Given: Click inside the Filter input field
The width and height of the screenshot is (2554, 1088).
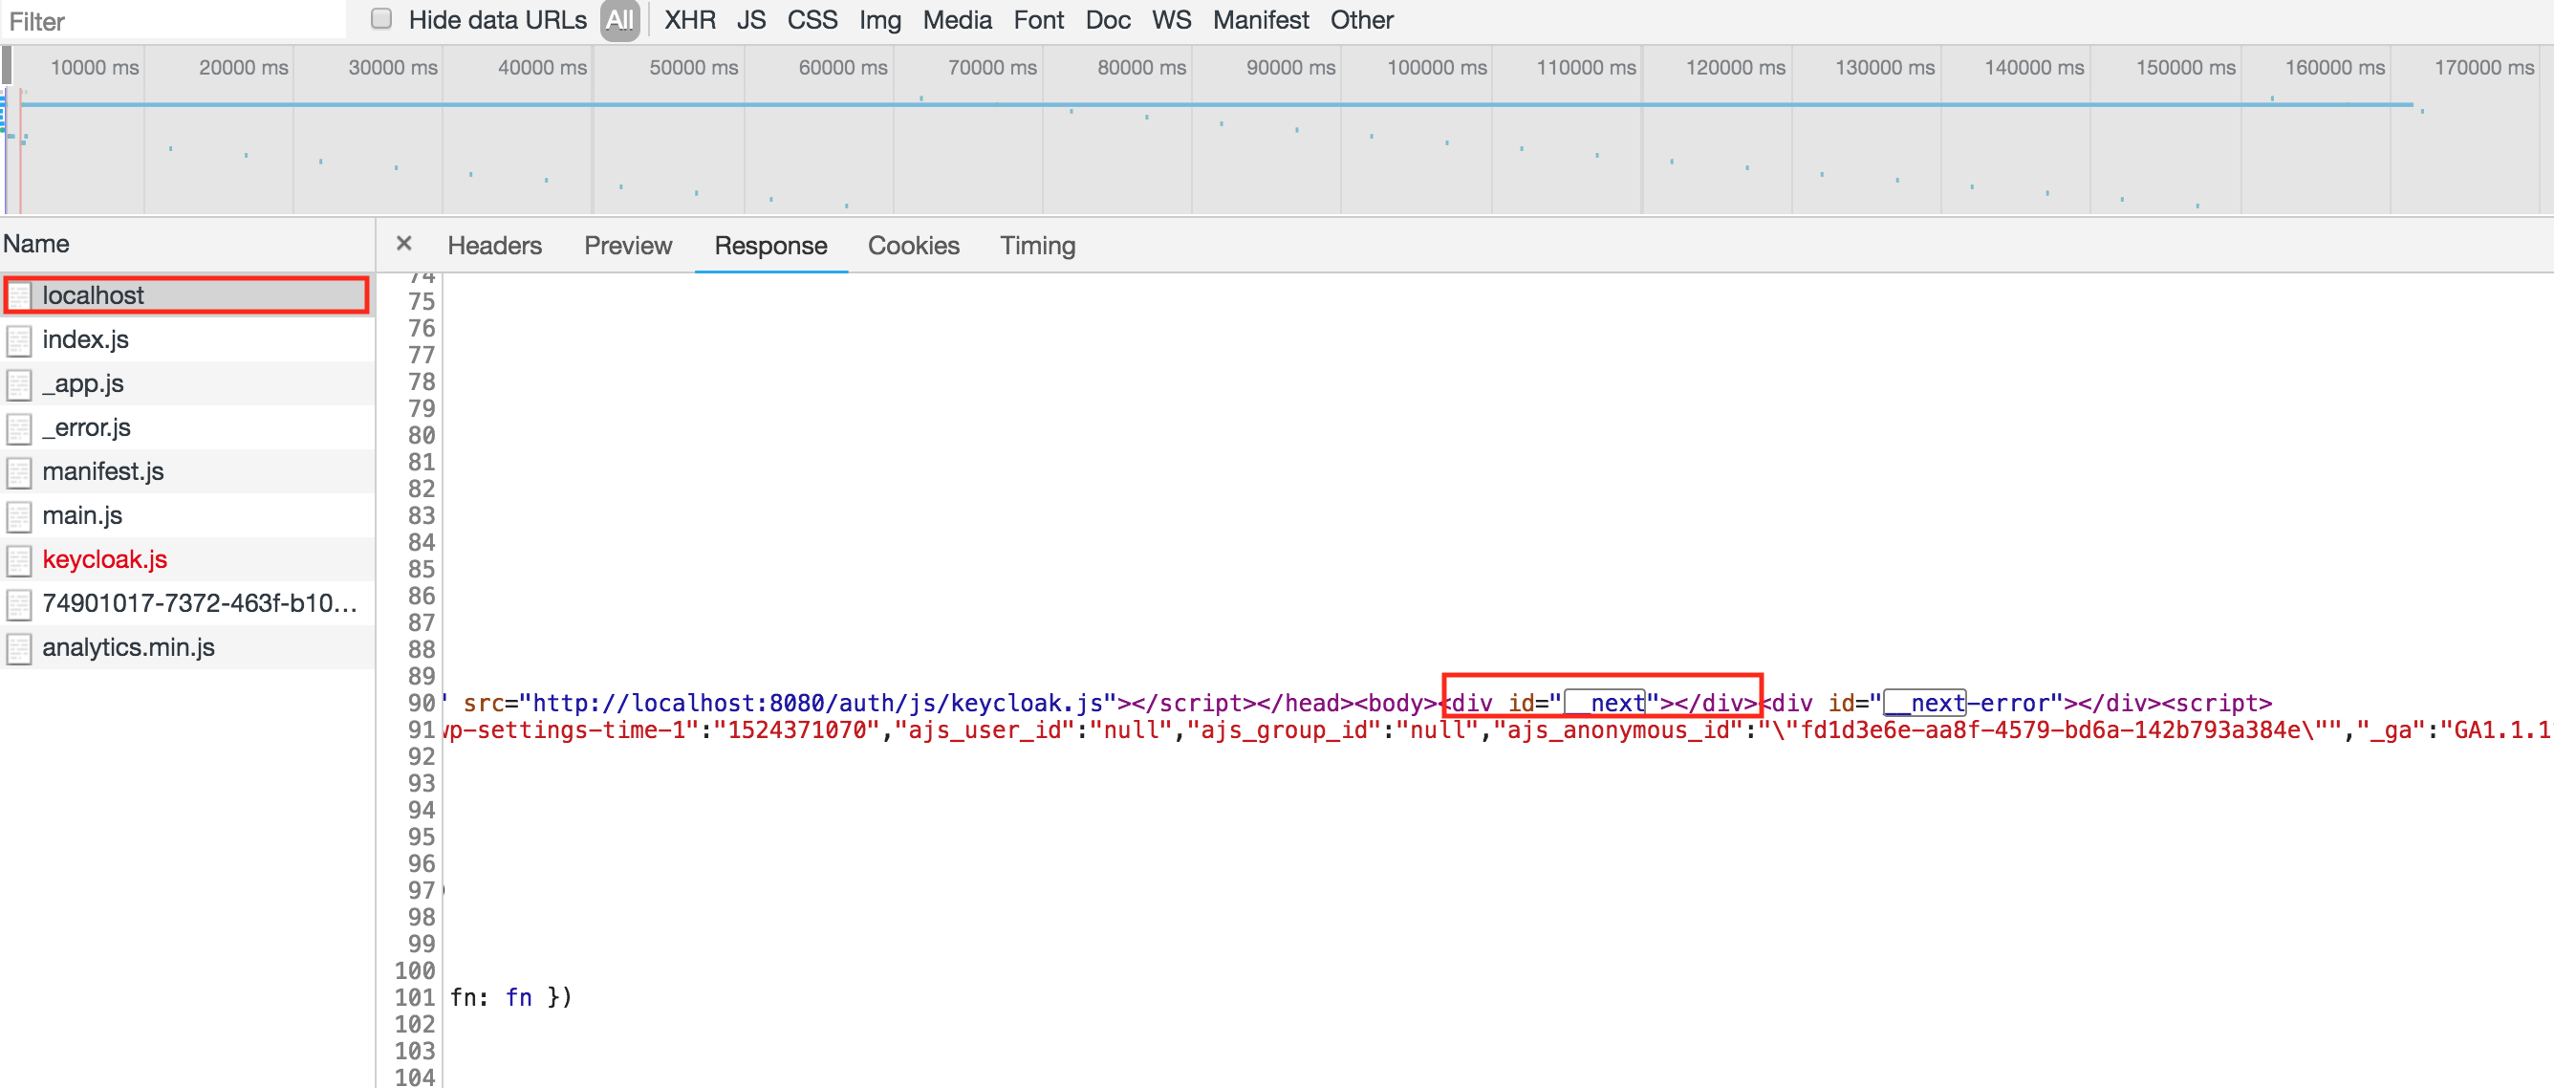Looking at the screenshot, I should tap(168, 20).
